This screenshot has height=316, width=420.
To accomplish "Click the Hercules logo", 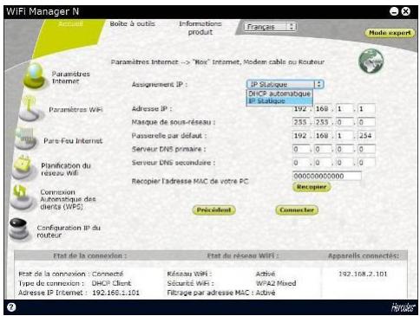I will (x=404, y=307).
